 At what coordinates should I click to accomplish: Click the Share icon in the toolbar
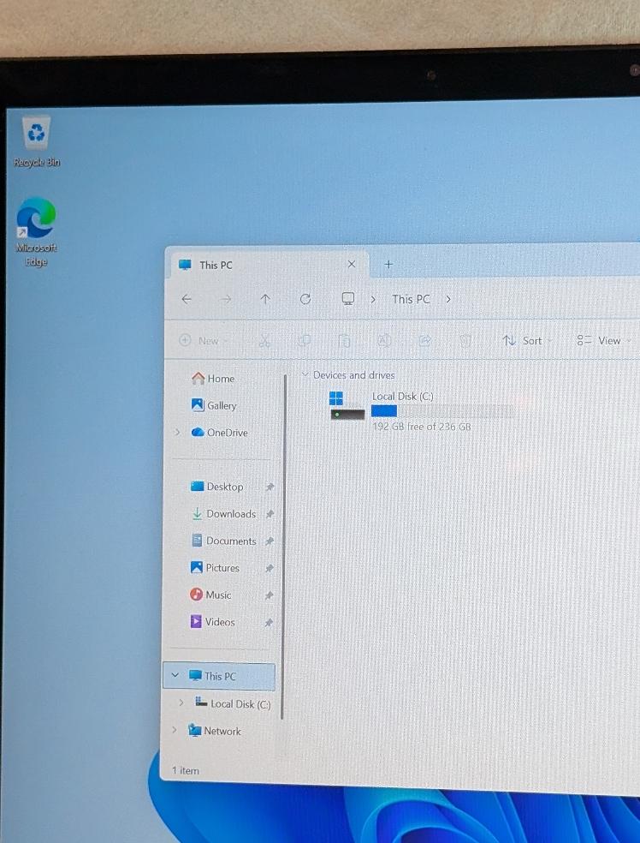[424, 341]
